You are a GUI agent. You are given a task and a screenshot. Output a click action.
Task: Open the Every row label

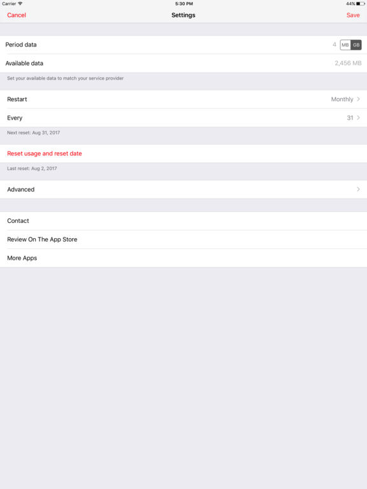[x=15, y=118]
